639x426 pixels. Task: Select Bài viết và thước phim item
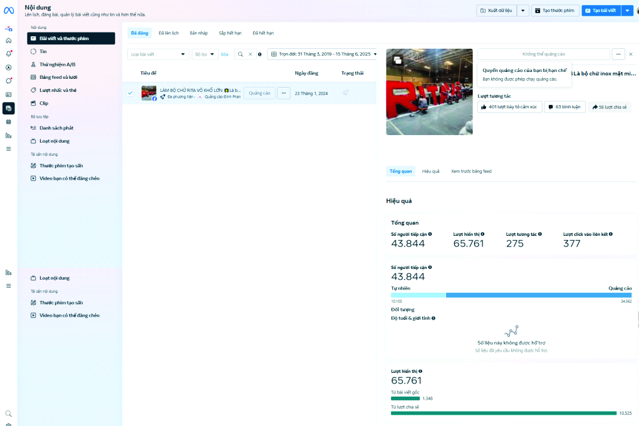pos(71,38)
